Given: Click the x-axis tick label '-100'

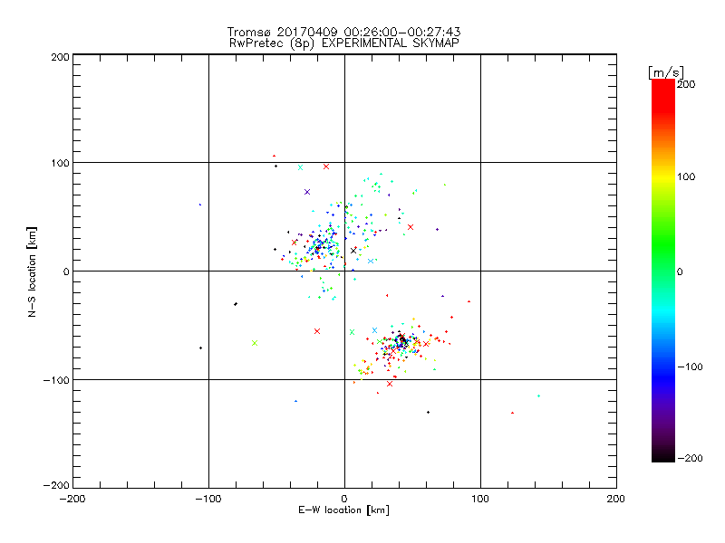Looking at the screenshot, I should coord(208,499).
